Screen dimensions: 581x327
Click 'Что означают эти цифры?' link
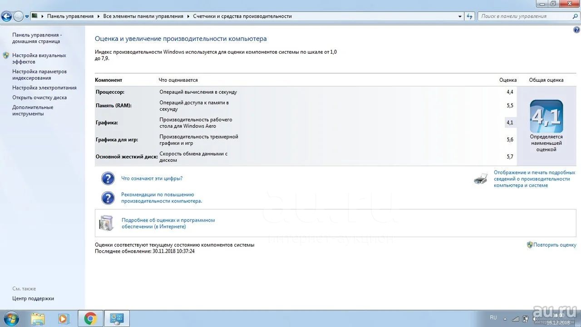tap(152, 178)
